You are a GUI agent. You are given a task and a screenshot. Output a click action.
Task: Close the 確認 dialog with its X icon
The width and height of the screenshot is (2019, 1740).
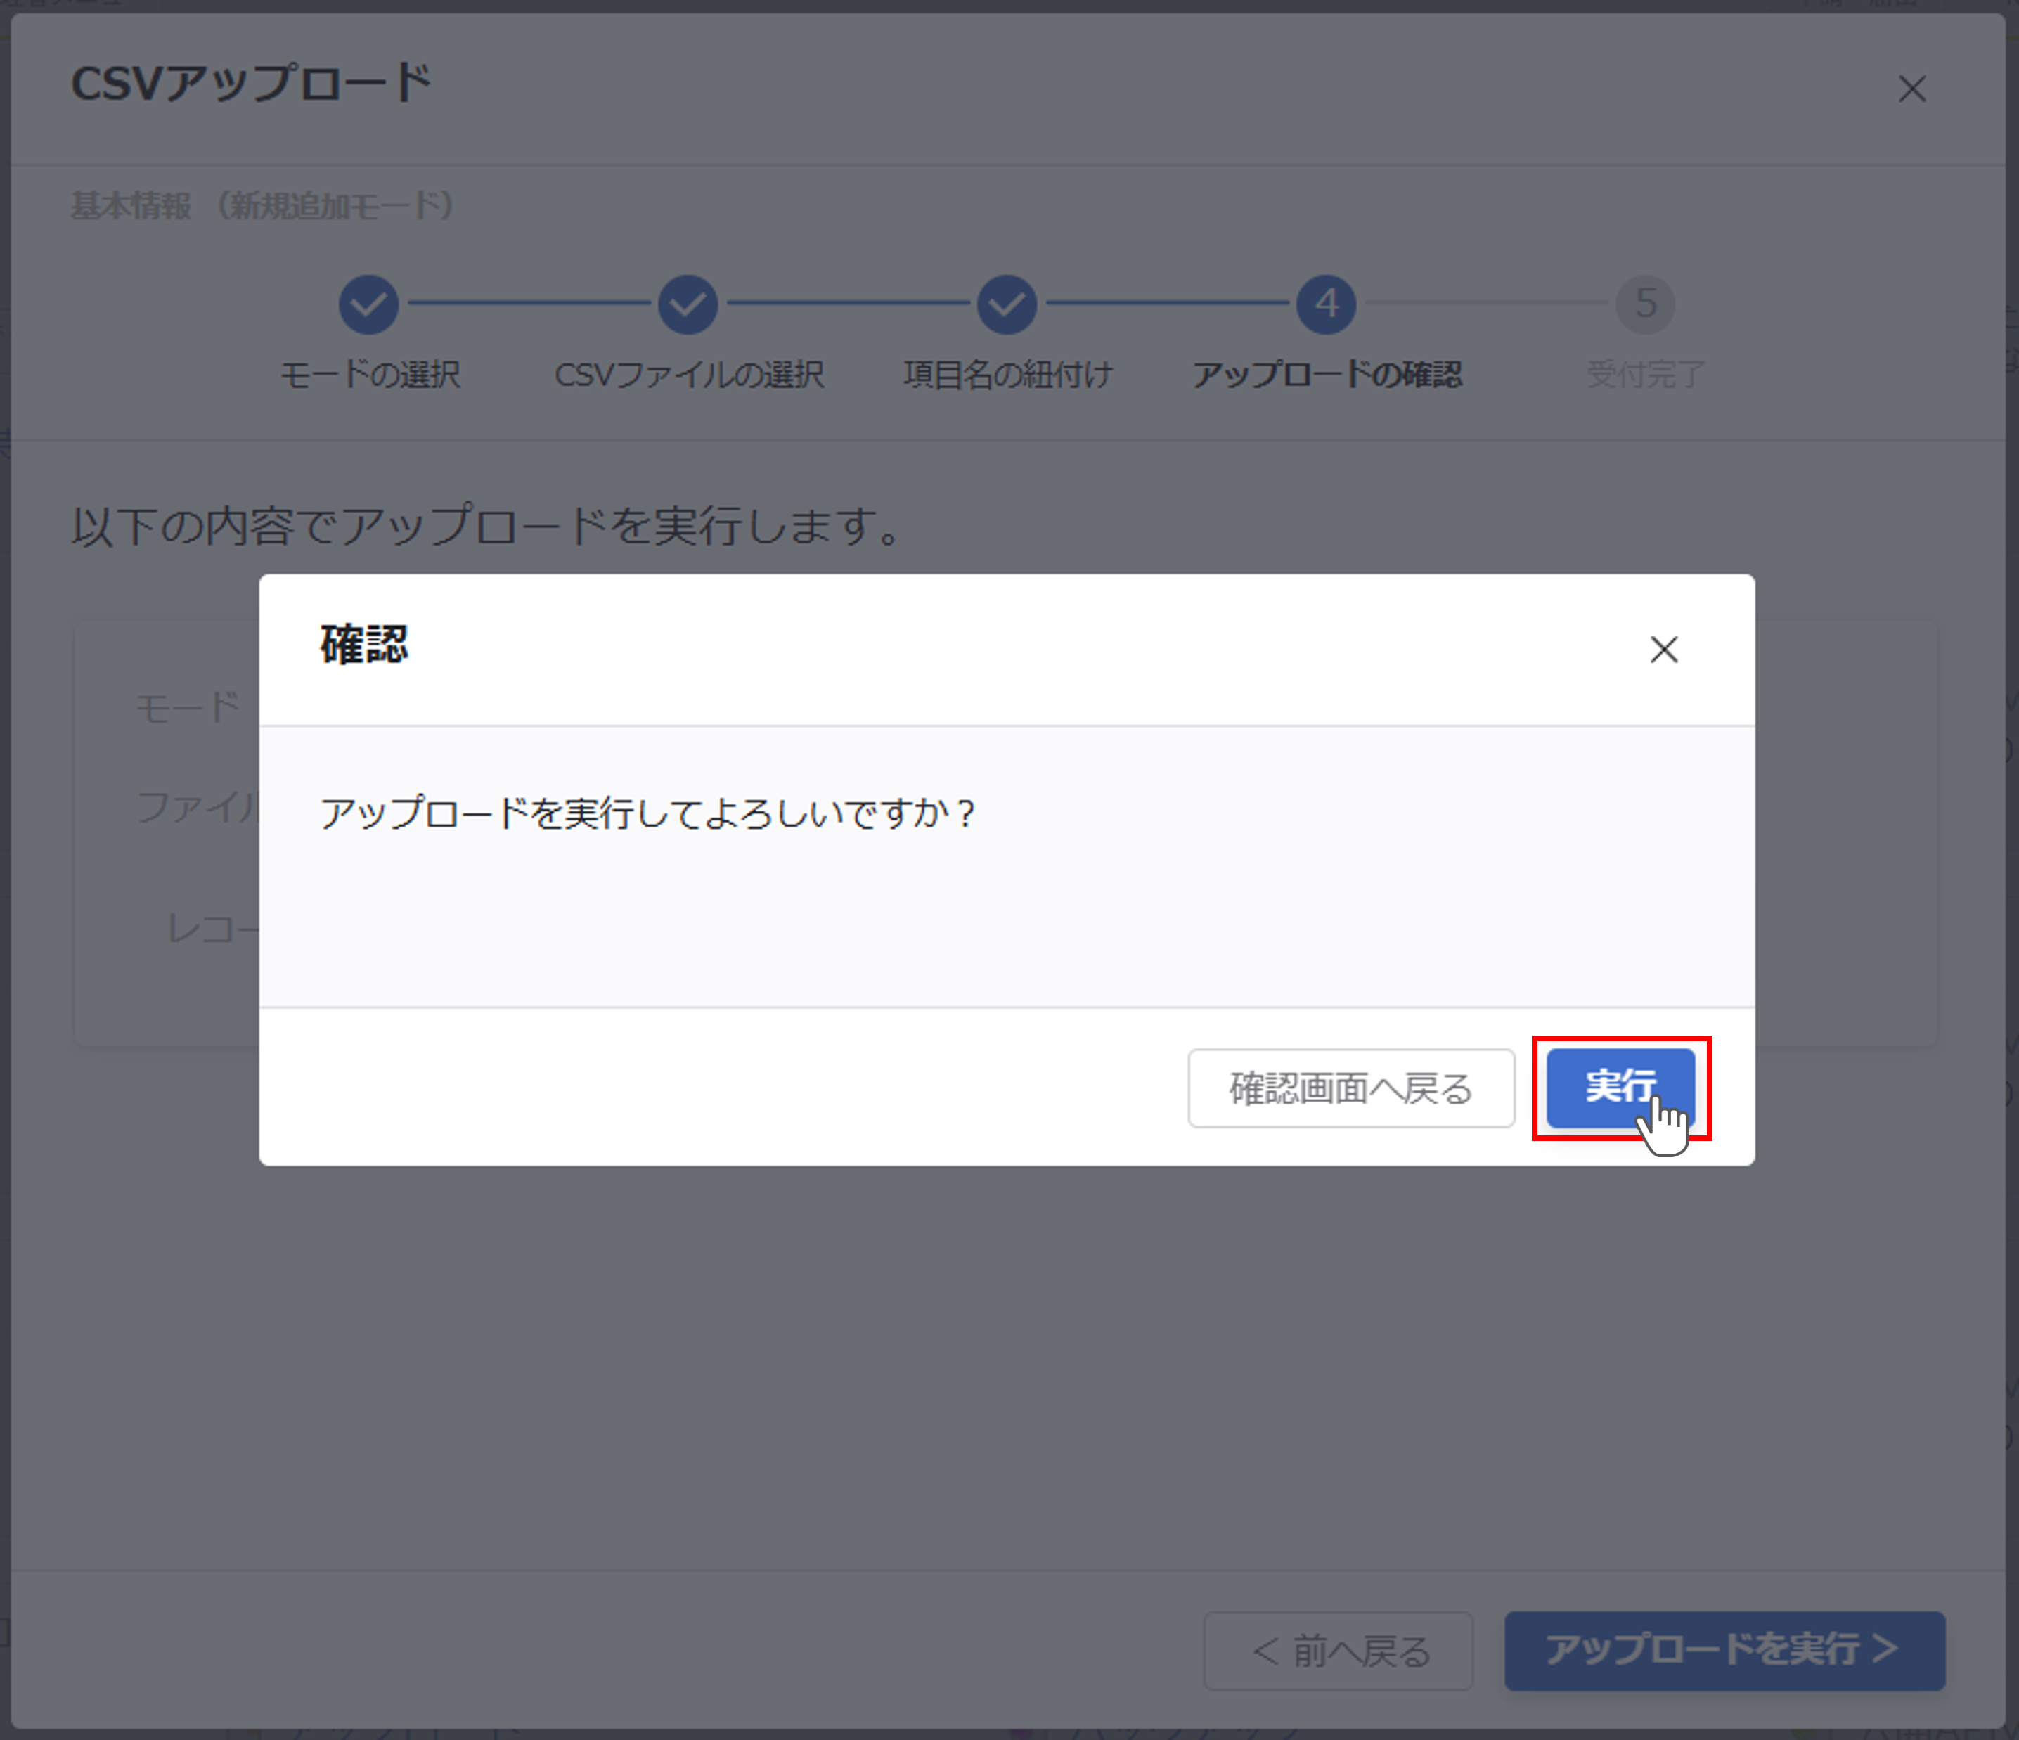1663,650
